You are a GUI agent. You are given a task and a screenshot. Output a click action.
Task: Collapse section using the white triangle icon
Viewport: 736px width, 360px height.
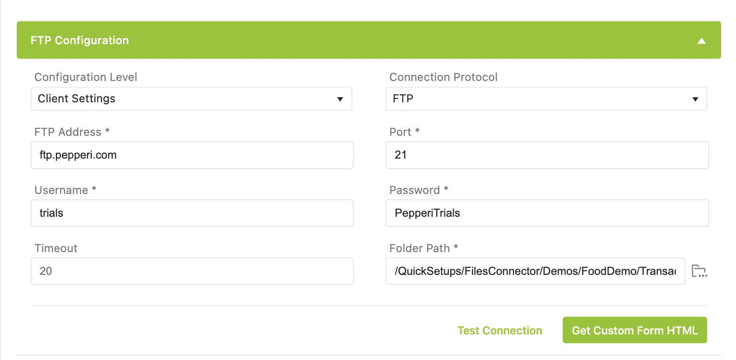point(702,41)
